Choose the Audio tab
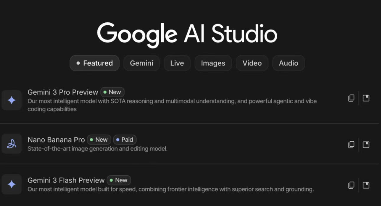 tap(289, 63)
